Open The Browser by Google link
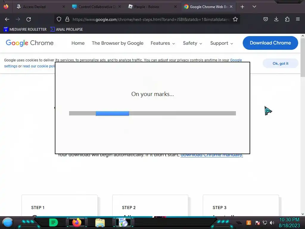The image size is (305, 229). pos(117,43)
